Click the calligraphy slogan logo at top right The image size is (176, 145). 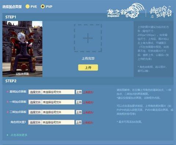point(161,12)
